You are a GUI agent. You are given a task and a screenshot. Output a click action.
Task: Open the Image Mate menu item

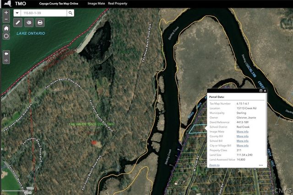tap(96, 3)
